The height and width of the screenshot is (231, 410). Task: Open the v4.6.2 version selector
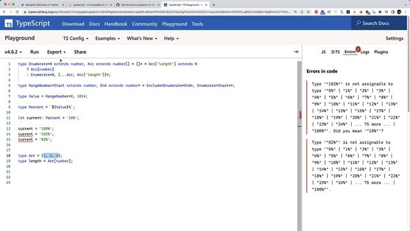coord(13,52)
